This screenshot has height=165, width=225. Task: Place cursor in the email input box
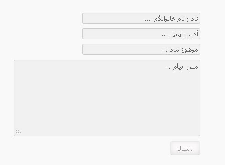pyautogui.click(x=141, y=34)
